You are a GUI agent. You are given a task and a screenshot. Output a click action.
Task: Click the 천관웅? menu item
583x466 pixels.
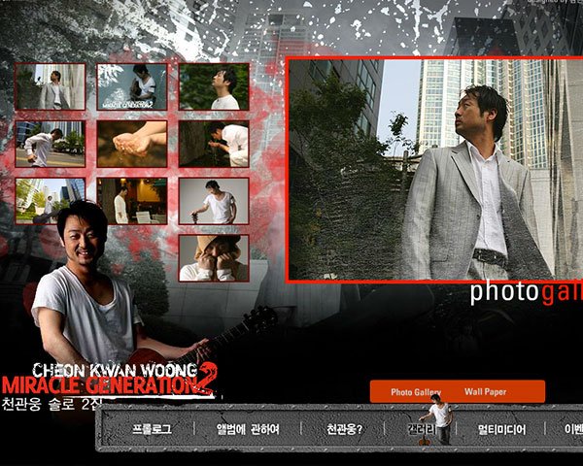point(344,428)
